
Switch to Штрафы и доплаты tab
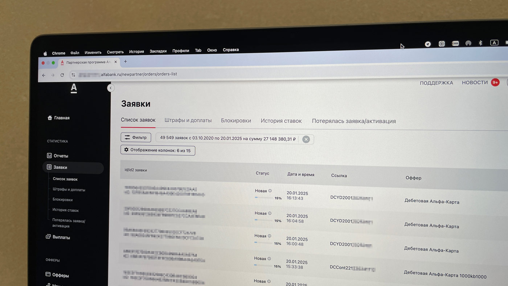[188, 120]
